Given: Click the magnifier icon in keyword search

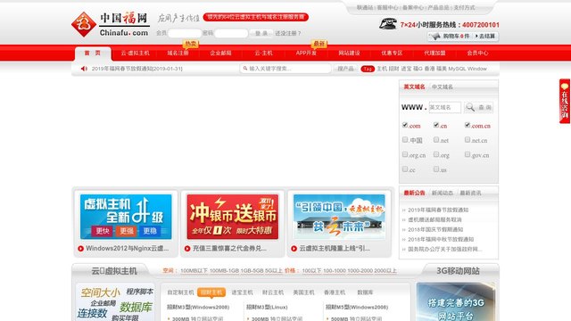Looking at the screenshot, I should (x=245, y=68).
